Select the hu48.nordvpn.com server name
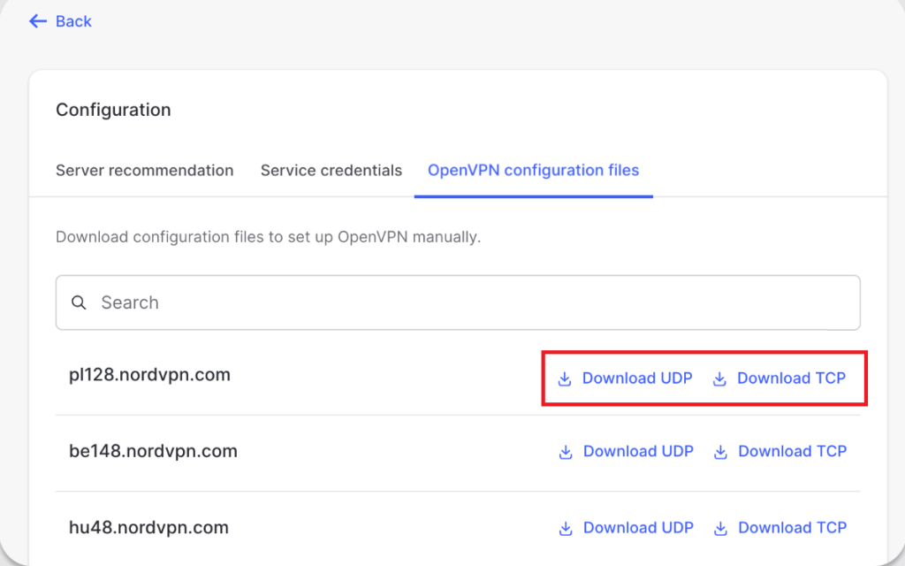 [x=148, y=528]
